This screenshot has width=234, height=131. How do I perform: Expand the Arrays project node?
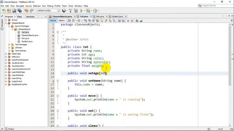(6, 20)
